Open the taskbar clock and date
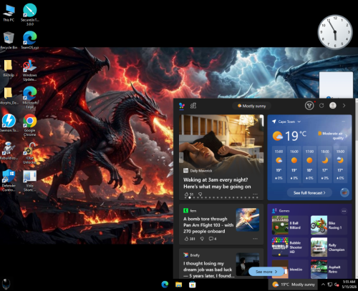 [349, 285]
